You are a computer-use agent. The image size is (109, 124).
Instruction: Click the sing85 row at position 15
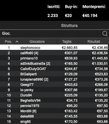pyautogui.click(x=54, y=122)
